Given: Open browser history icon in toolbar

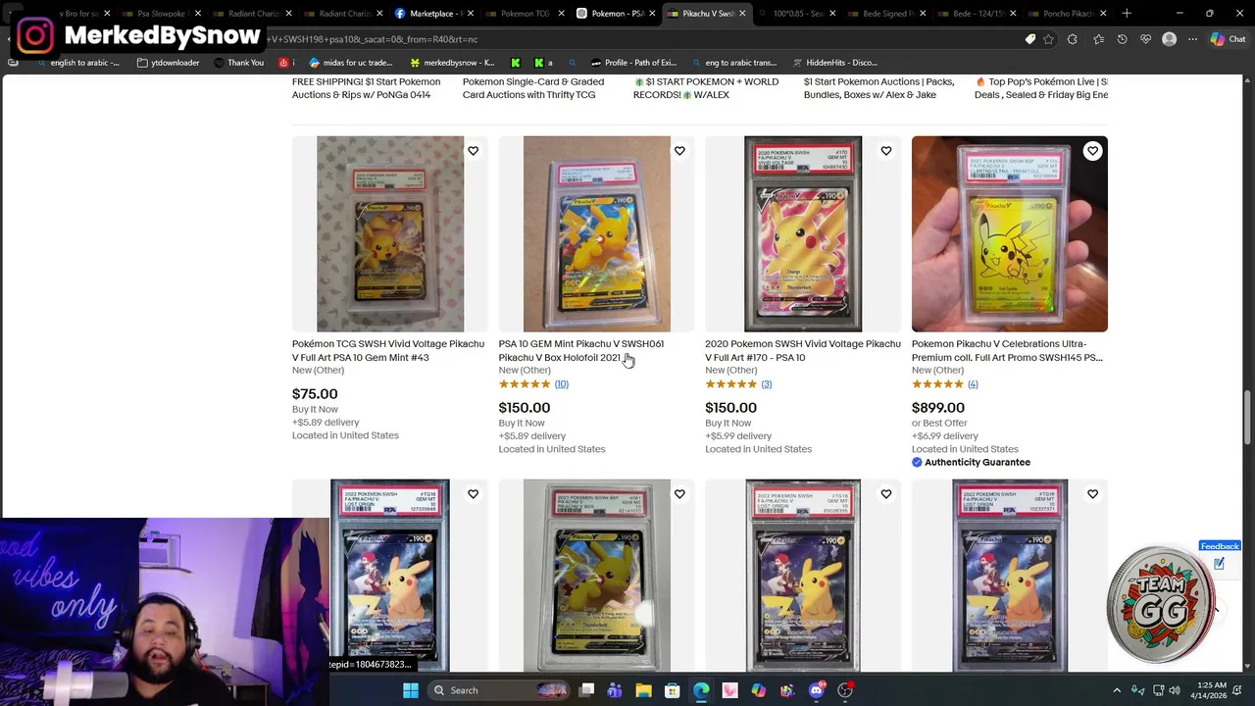Looking at the screenshot, I should [1123, 39].
